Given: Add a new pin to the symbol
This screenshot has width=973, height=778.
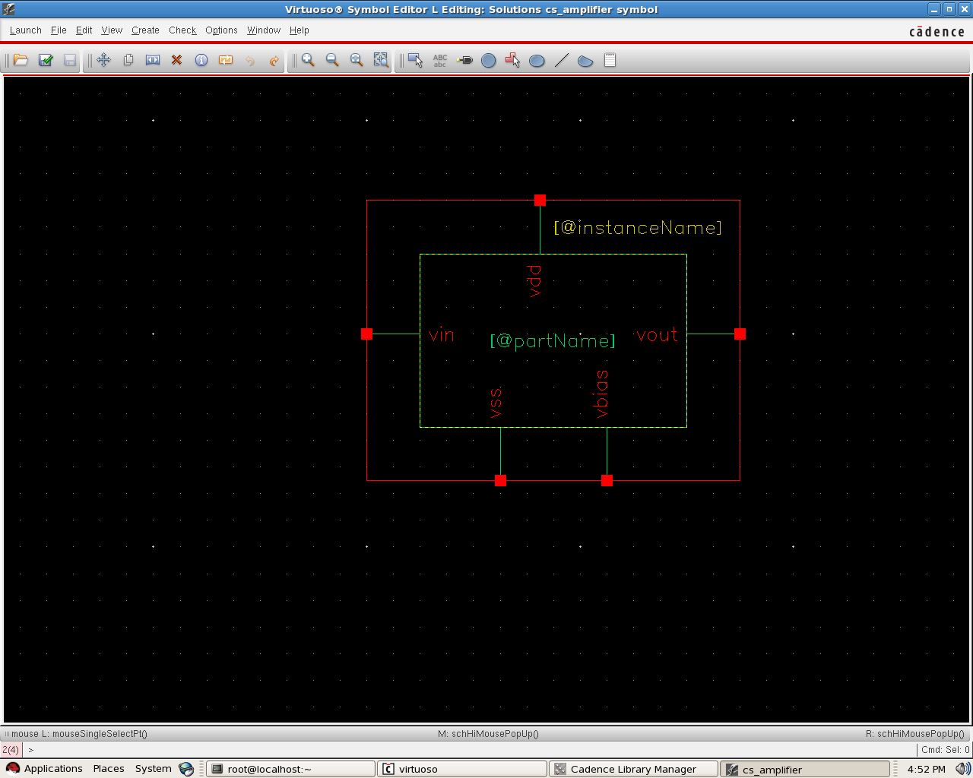Looking at the screenshot, I should coord(464,60).
